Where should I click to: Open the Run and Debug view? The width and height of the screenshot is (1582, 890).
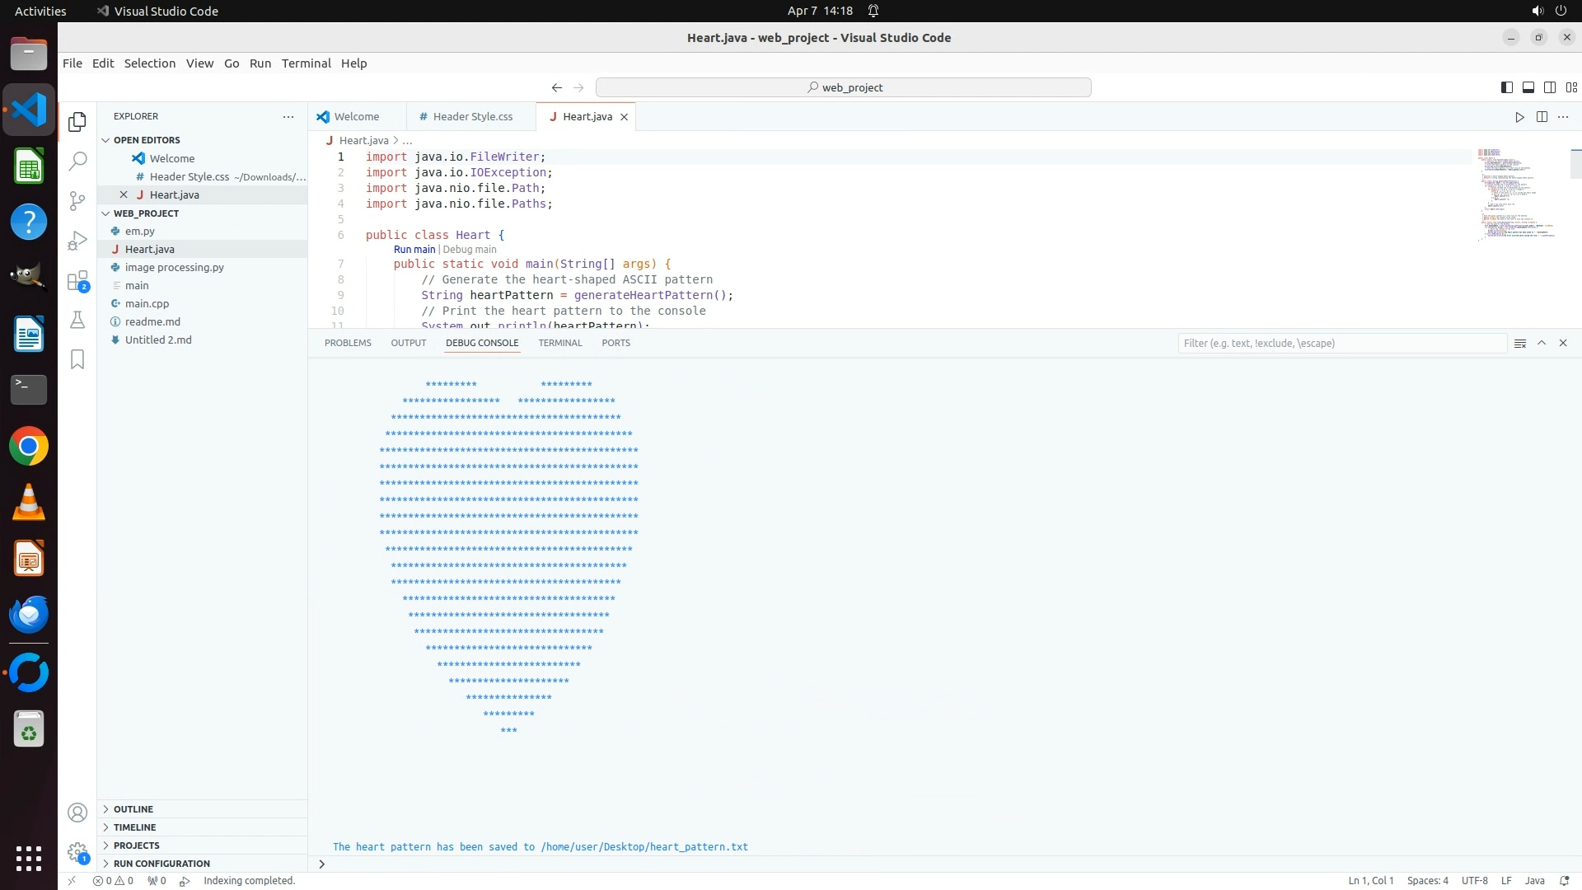coord(77,241)
